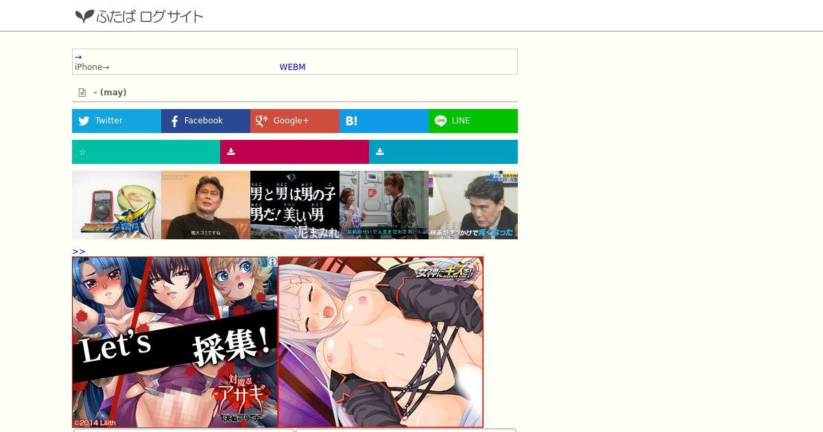Image resolution: width=823 pixels, height=432 pixels.
Task: Click the ad info icon on banner
Action: pos(272,262)
